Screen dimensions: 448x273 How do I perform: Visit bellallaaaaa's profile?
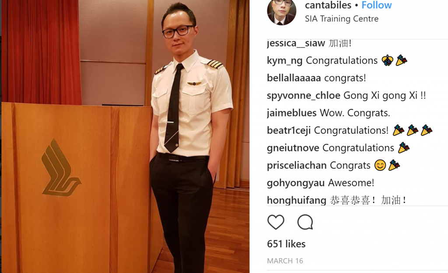pos(294,78)
